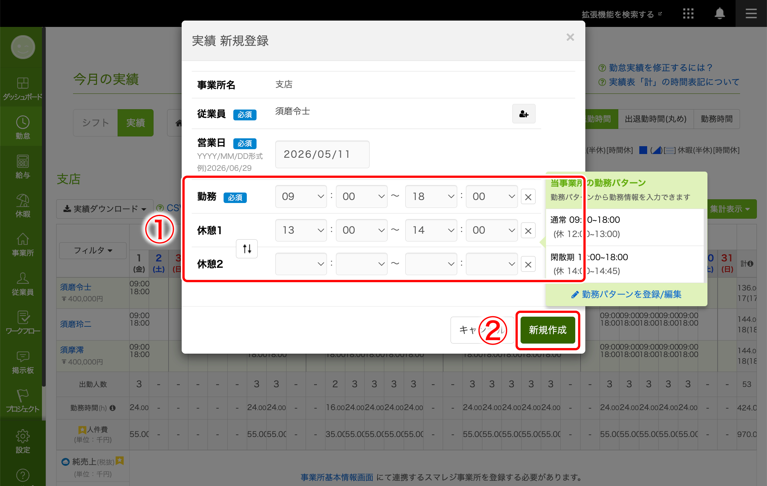
Task: Switch to the シフト tab
Action: tap(96, 123)
